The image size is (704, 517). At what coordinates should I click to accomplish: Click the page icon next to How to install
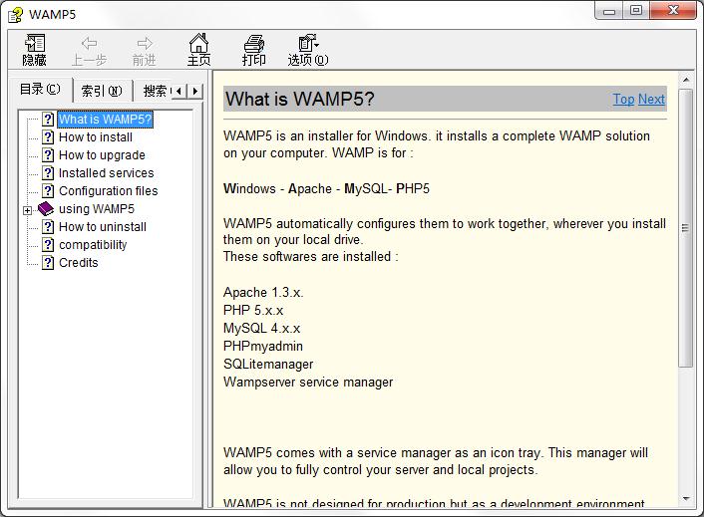click(x=48, y=137)
